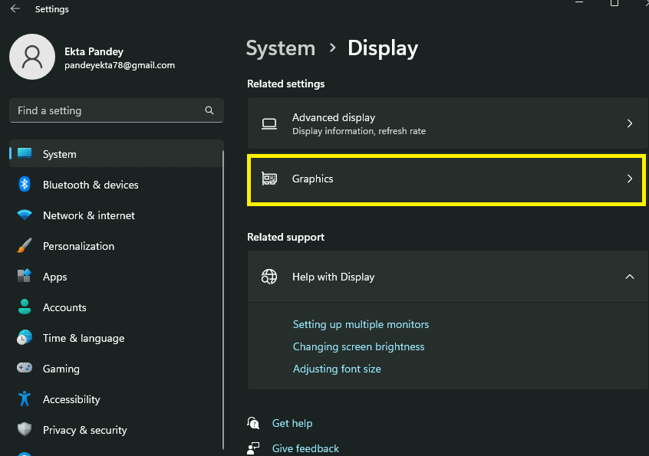The width and height of the screenshot is (649, 456).
Task: Collapse the Help with Display section
Action: coord(629,277)
